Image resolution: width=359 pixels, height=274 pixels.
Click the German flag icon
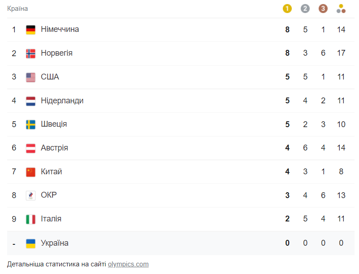coord(30,29)
